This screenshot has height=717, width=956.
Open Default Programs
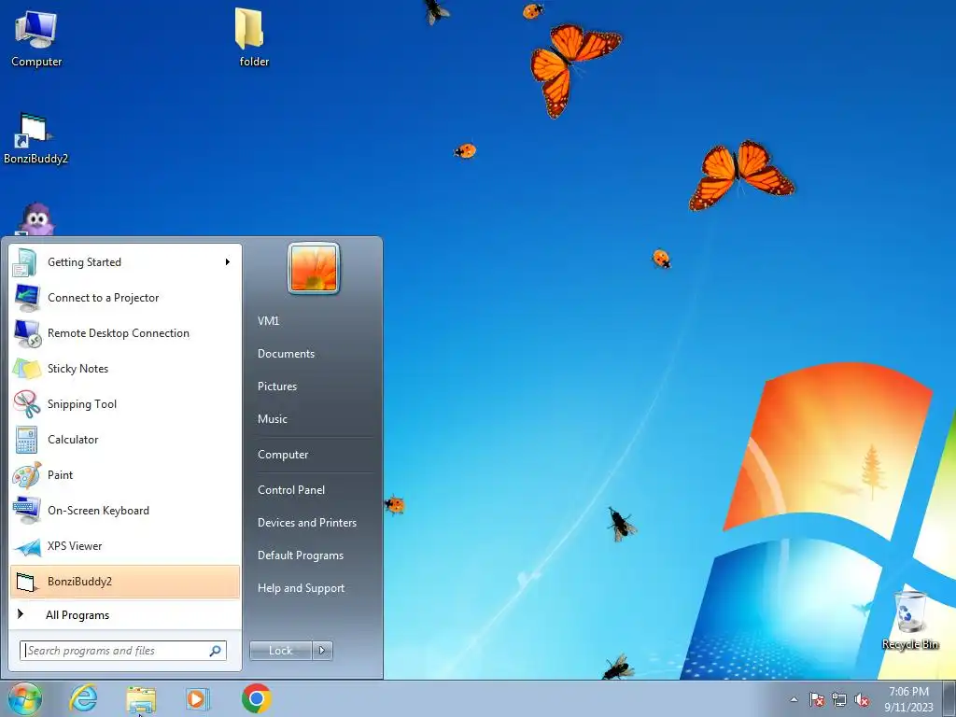(x=300, y=556)
